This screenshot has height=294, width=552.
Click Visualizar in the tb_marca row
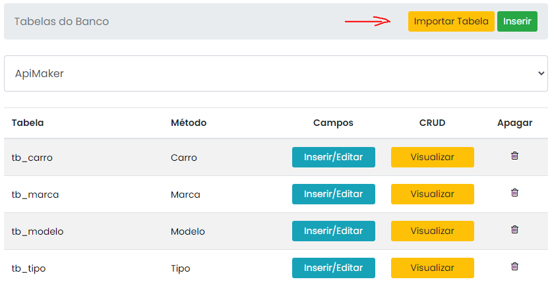click(432, 194)
